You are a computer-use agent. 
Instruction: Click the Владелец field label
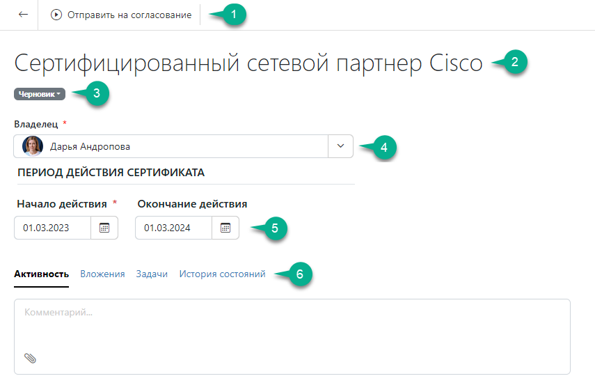36,124
